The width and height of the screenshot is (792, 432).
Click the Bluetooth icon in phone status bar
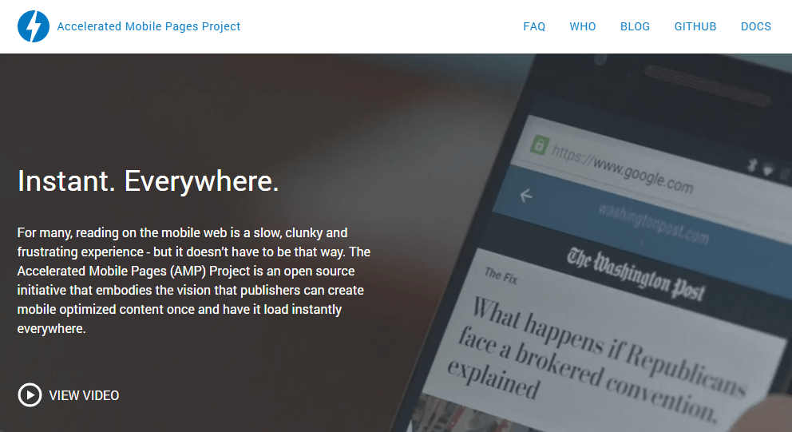coord(752,164)
